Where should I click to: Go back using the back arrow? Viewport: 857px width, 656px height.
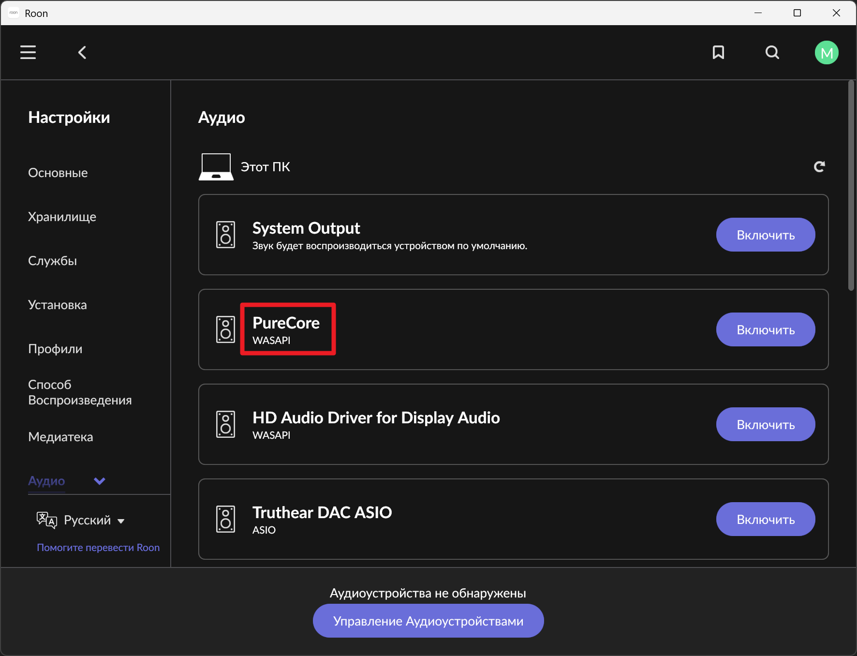click(82, 52)
